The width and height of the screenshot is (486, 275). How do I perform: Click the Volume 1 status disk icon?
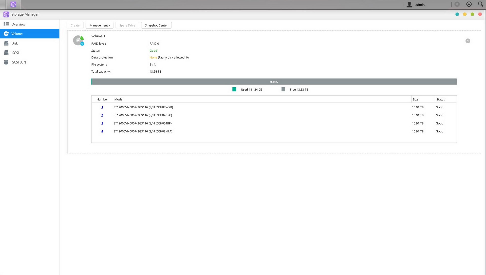click(x=79, y=40)
